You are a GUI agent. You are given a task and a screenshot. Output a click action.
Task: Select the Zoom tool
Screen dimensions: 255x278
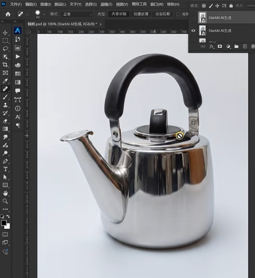(x=5, y=201)
